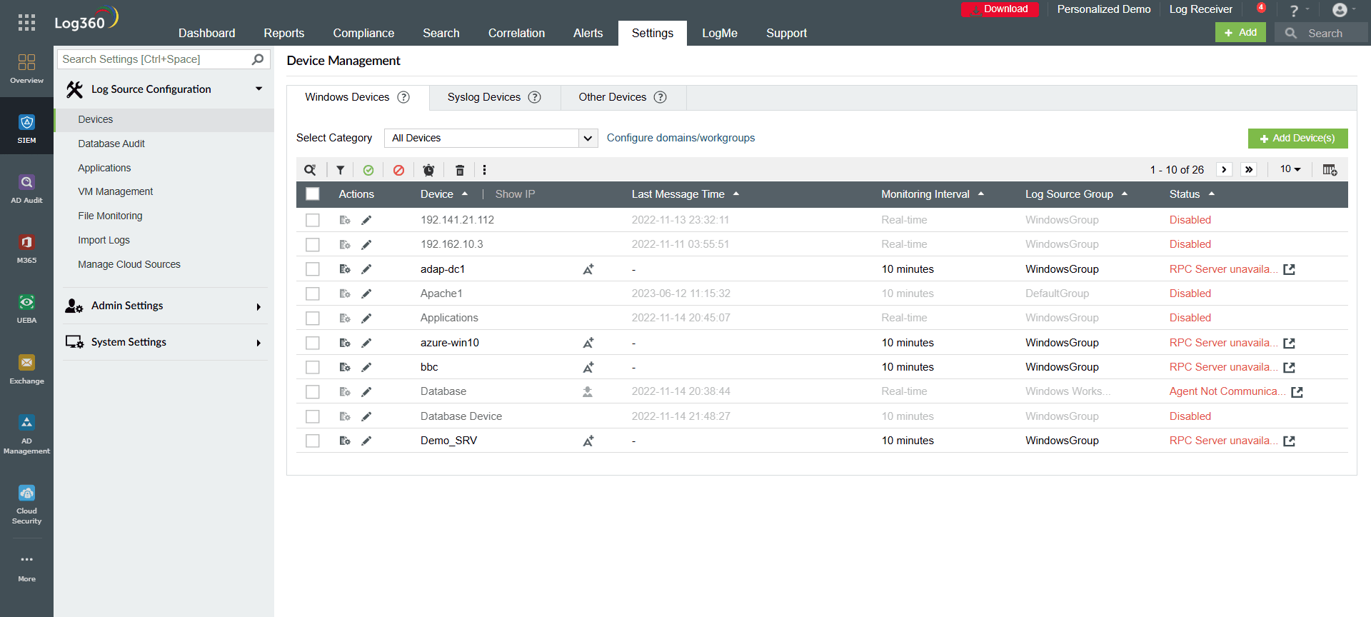
Task: Open the Select Category dropdown
Action: click(x=491, y=138)
